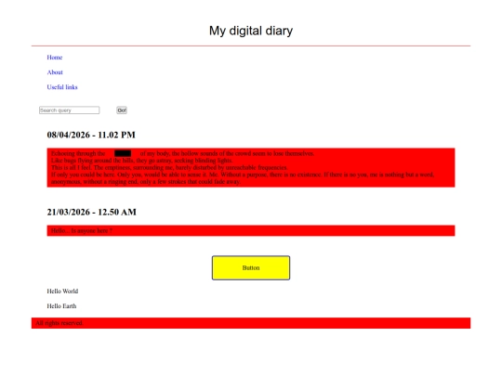Click the Hello World text

62,292
